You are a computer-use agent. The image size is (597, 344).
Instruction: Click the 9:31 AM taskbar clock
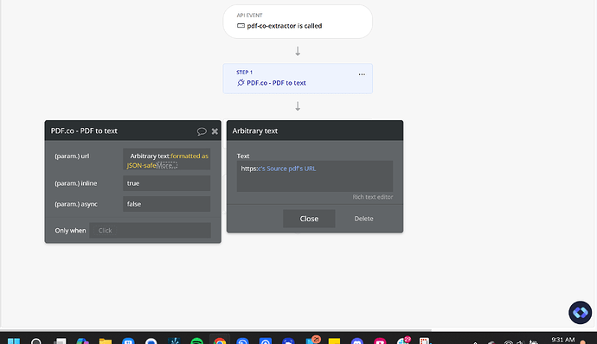point(562,340)
